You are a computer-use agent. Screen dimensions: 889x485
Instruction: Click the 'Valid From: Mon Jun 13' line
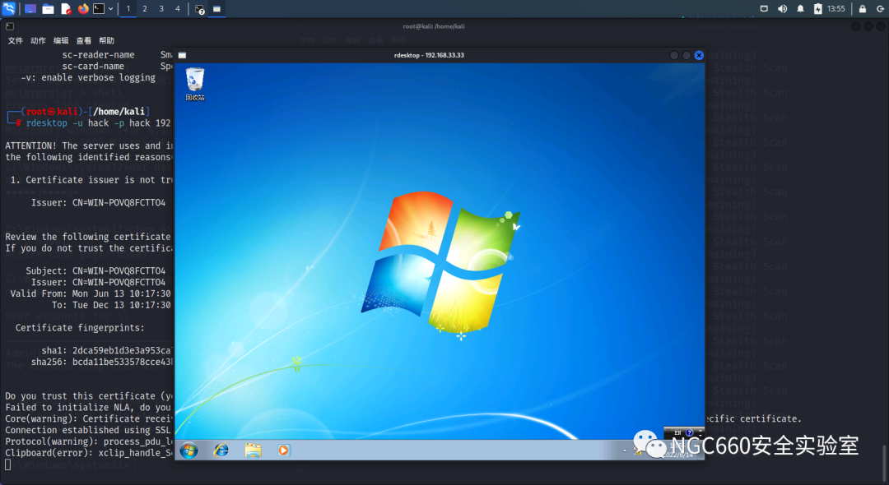pos(91,293)
